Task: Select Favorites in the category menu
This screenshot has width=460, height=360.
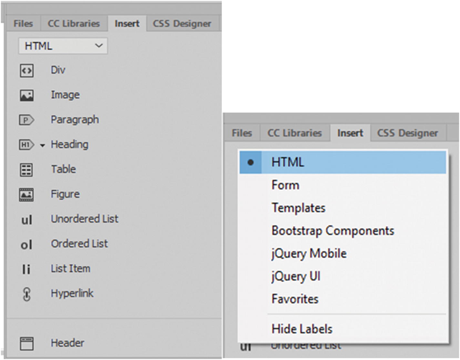Action: pos(295,299)
